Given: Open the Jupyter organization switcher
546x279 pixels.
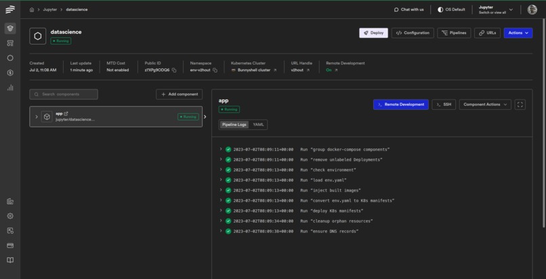Looking at the screenshot, I should (496, 9).
